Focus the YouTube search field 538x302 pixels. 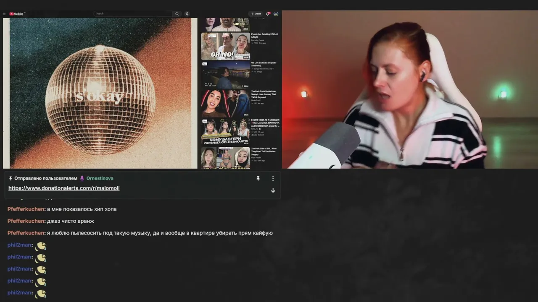(x=133, y=14)
